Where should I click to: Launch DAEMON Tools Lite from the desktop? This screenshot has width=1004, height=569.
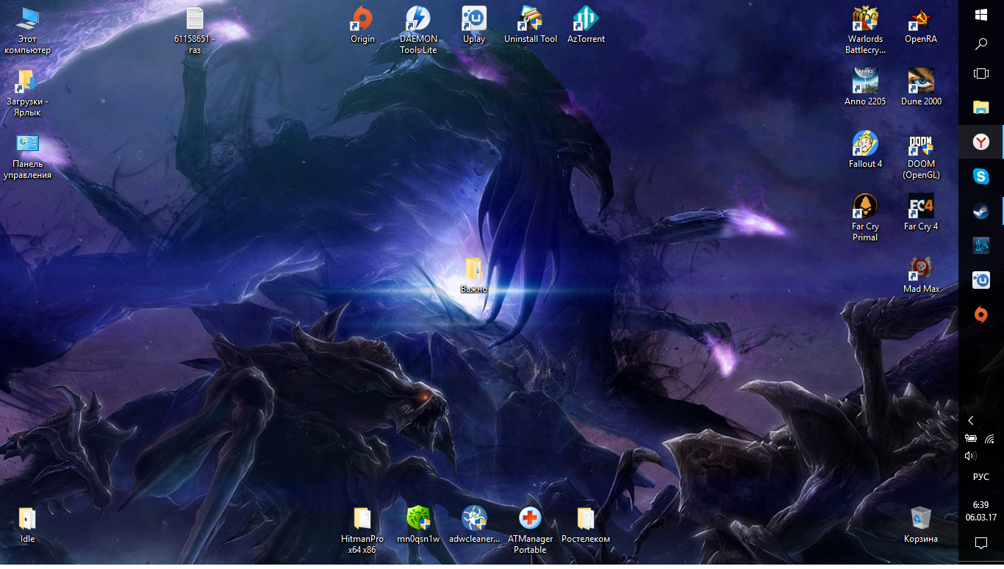pyautogui.click(x=418, y=30)
